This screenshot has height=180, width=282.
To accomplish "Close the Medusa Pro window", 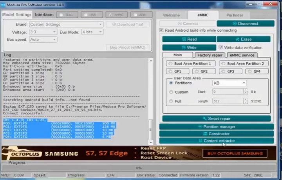I will click(271, 4).
